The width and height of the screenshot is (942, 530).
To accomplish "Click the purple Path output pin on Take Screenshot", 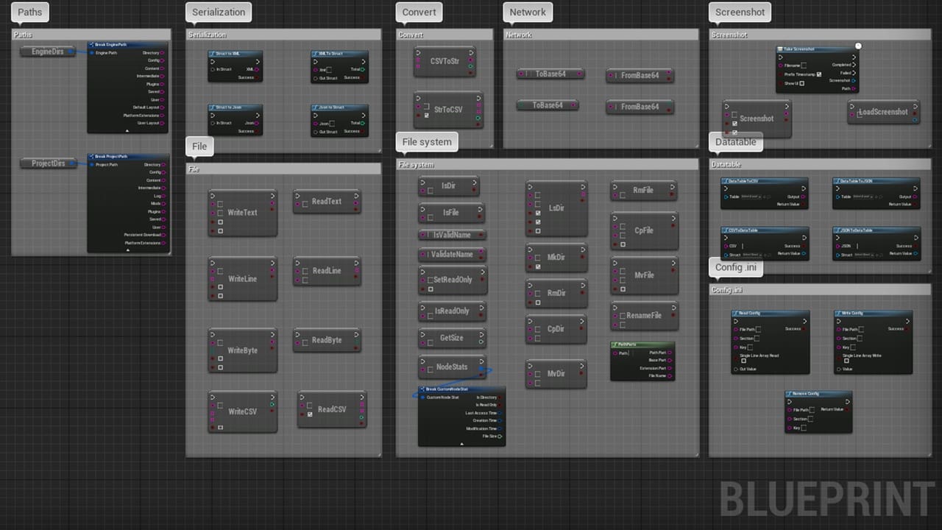I will tap(854, 89).
